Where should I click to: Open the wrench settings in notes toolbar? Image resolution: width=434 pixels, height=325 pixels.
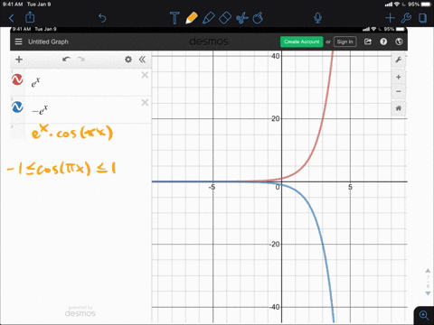tap(406, 18)
